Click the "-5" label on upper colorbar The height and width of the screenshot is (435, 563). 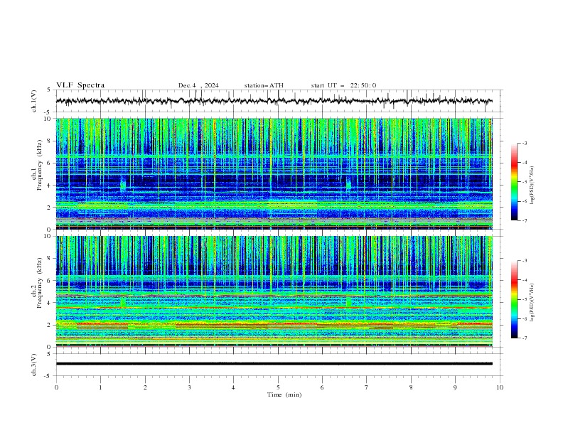[x=524, y=182]
